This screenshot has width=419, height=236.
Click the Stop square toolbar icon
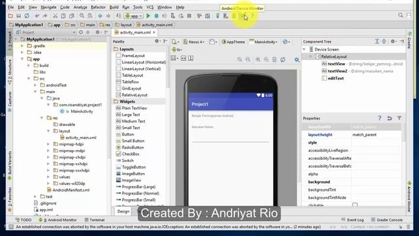(x=189, y=16)
